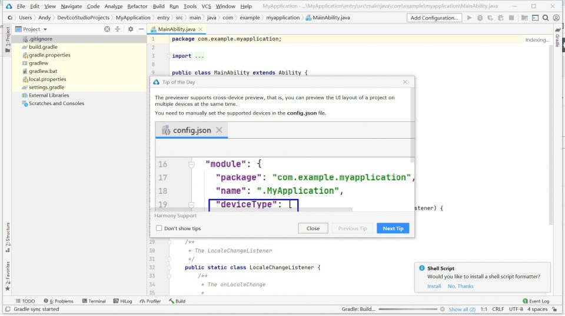The height and width of the screenshot is (316, 565).
Task: Click the MyApplication breadcrumb
Action: click(133, 18)
